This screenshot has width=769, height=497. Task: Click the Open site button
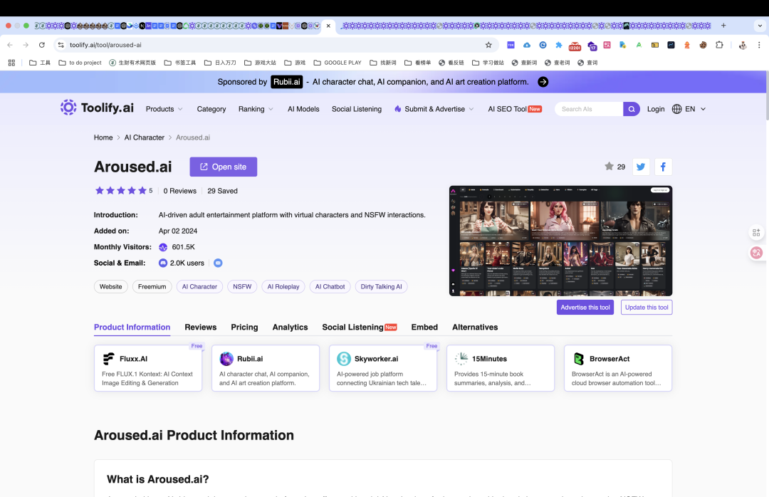(x=223, y=167)
